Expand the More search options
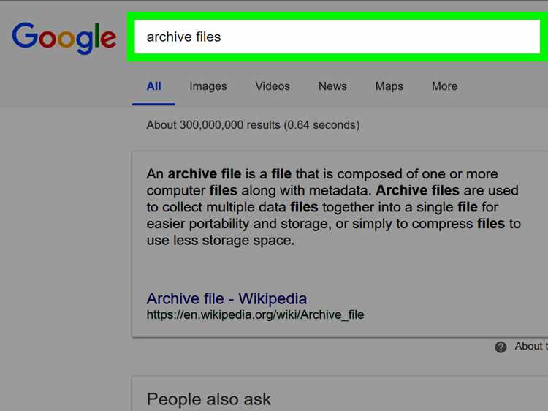The width and height of the screenshot is (548, 411). [x=444, y=86]
